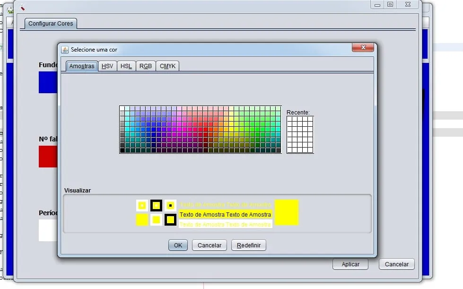Image resolution: width=463 pixels, height=289 pixels.
Task: Click Cancelar in the main window
Action: [x=397, y=264]
